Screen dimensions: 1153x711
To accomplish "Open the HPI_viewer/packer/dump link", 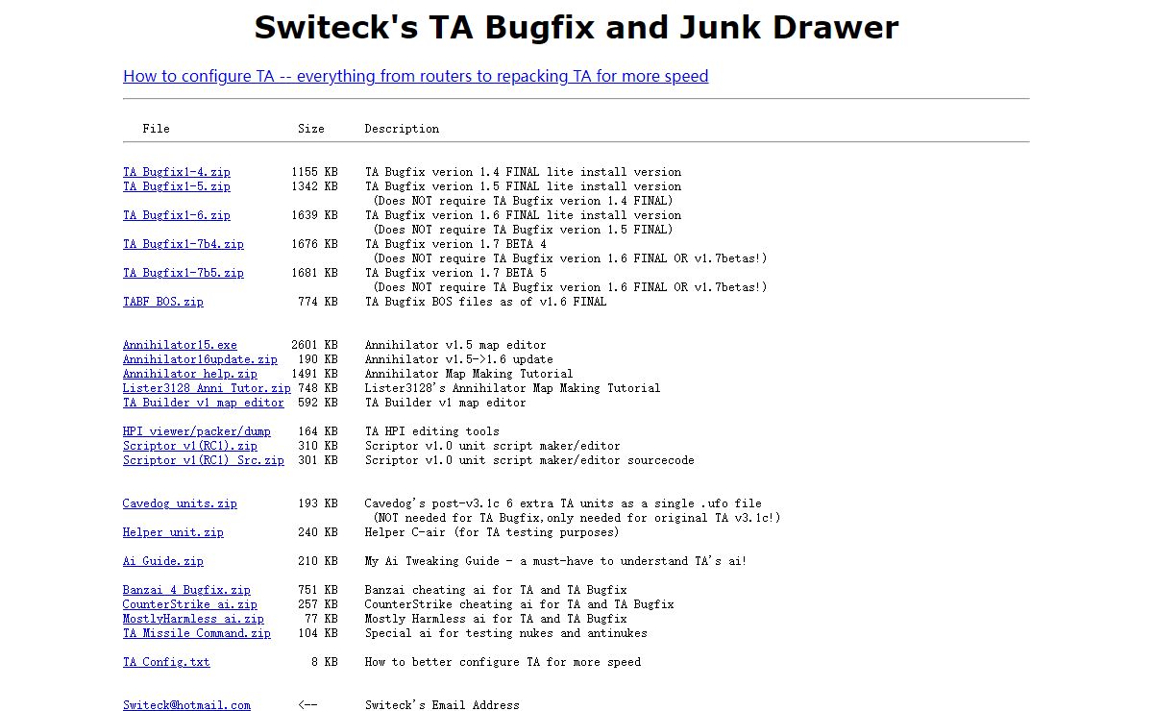I will pos(197,431).
